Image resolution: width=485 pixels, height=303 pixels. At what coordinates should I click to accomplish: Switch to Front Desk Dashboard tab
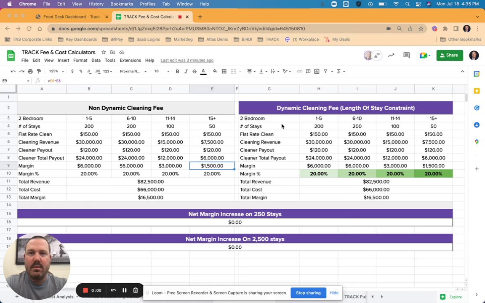72,17
